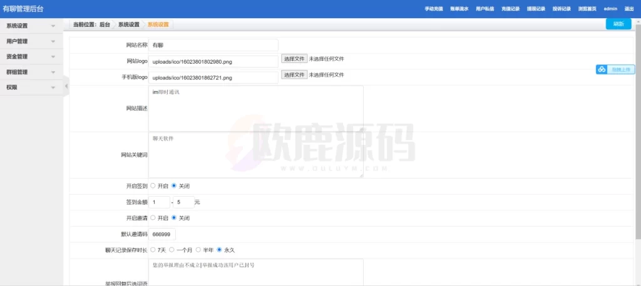Click the 举报回复 text area at the bottom
This screenshot has width=641, height=286.
255,272
